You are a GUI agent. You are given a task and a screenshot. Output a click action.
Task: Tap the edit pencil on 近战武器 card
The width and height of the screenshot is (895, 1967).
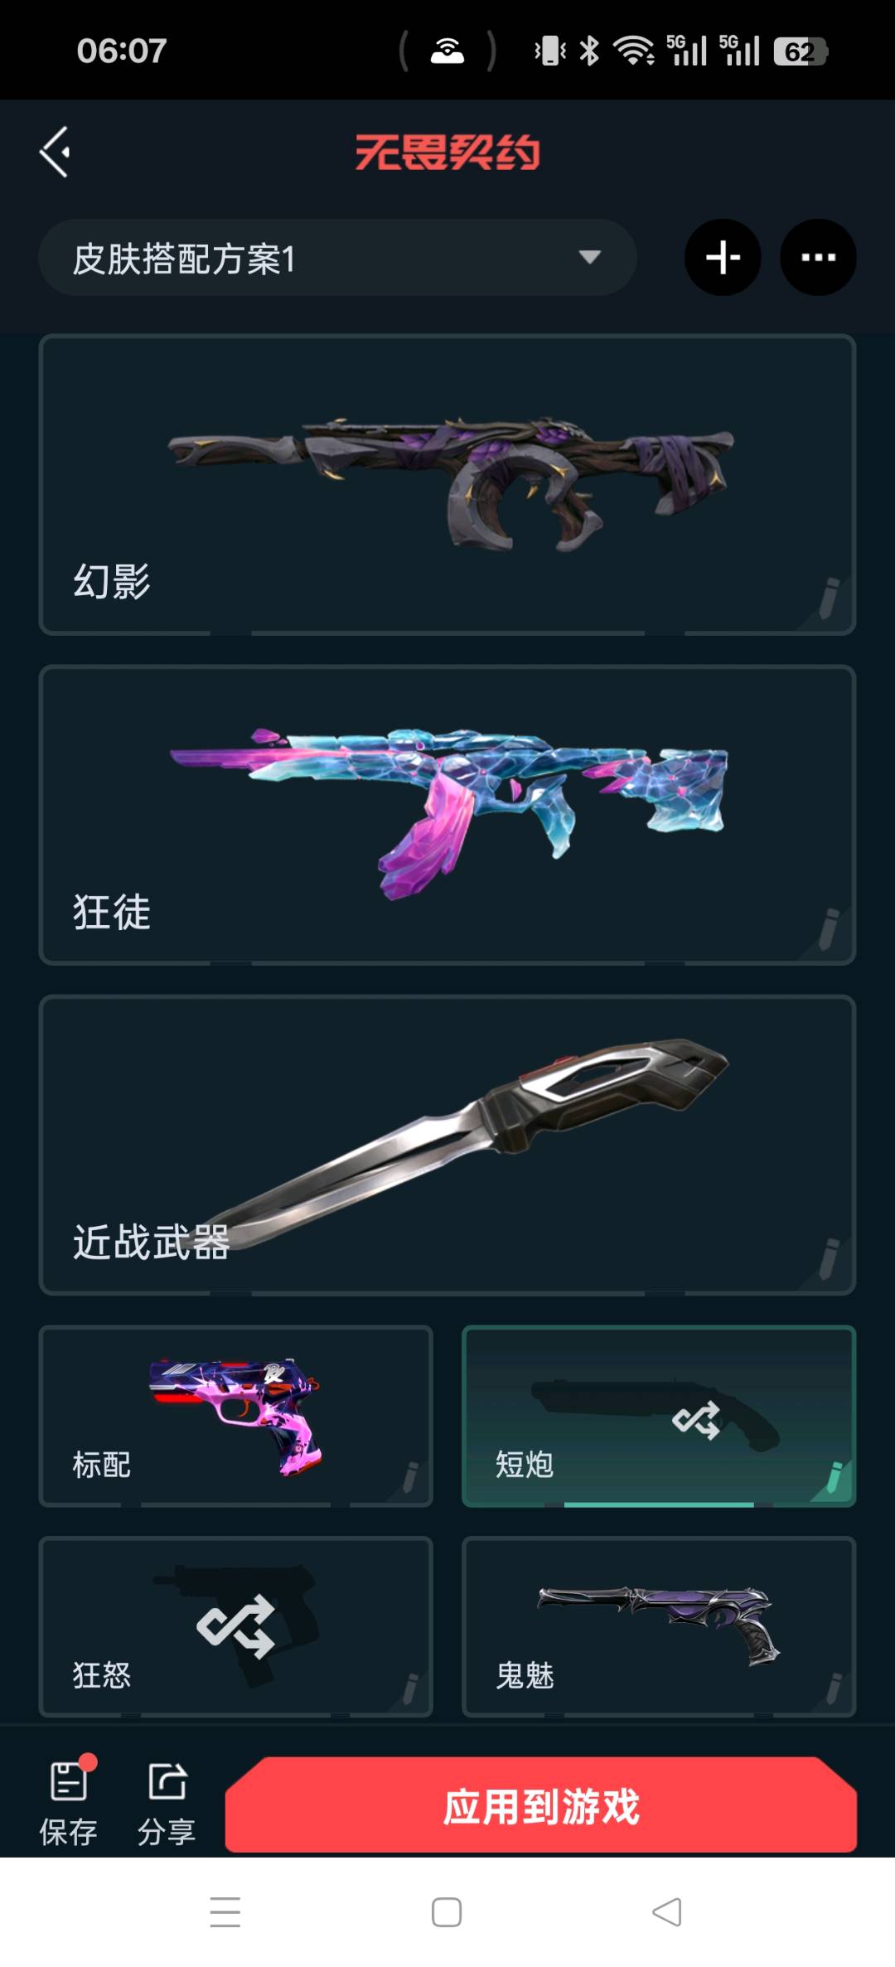[x=829, y=1258]
